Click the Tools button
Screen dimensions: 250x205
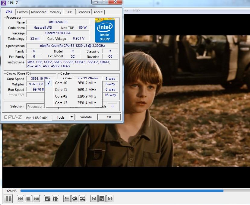coord(61,117)
